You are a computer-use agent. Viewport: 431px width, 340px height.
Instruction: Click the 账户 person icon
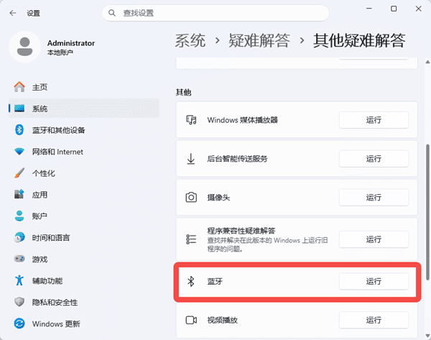(x=19, y=216)
